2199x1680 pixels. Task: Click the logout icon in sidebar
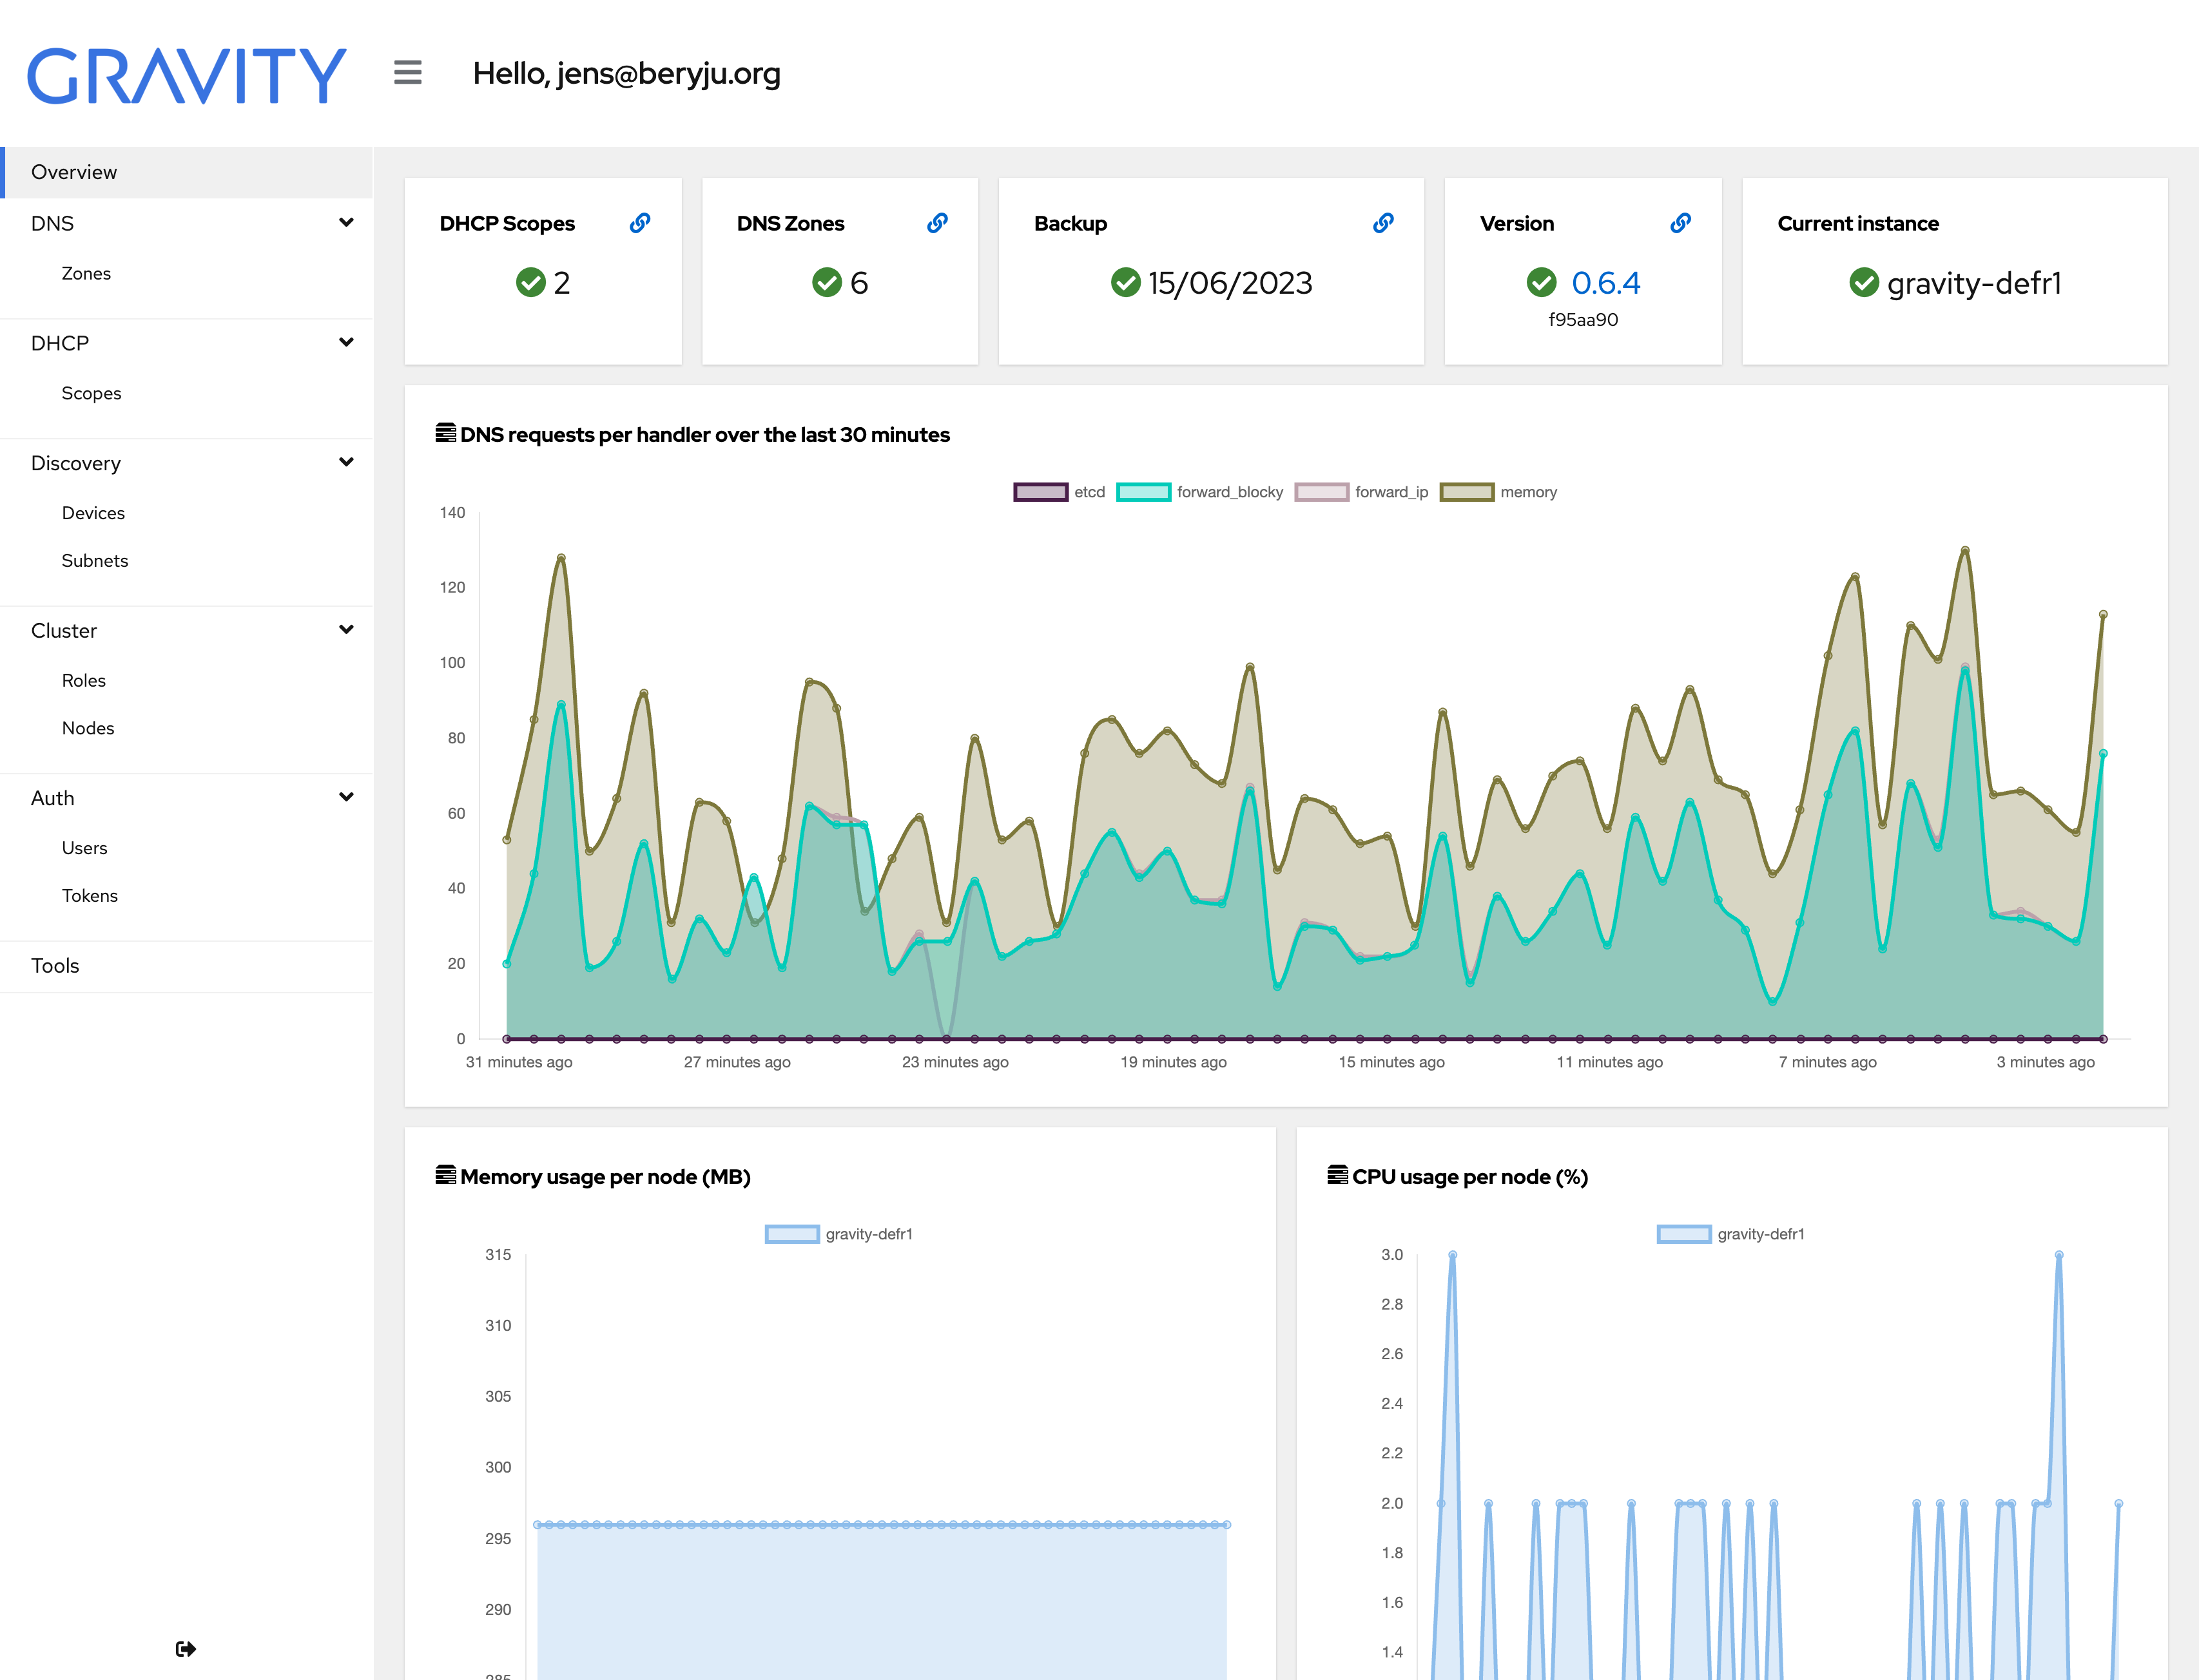186,1648
